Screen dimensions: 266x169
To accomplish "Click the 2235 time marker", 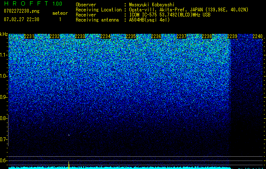I will tap(131, 36).
